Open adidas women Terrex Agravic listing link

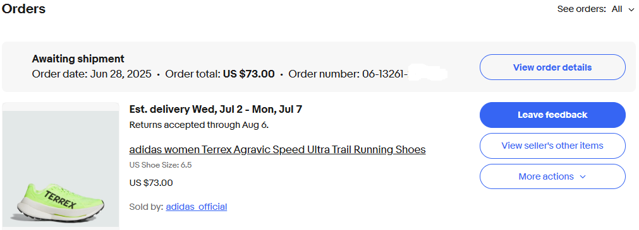pyautogui.click(x=277, y=149)
